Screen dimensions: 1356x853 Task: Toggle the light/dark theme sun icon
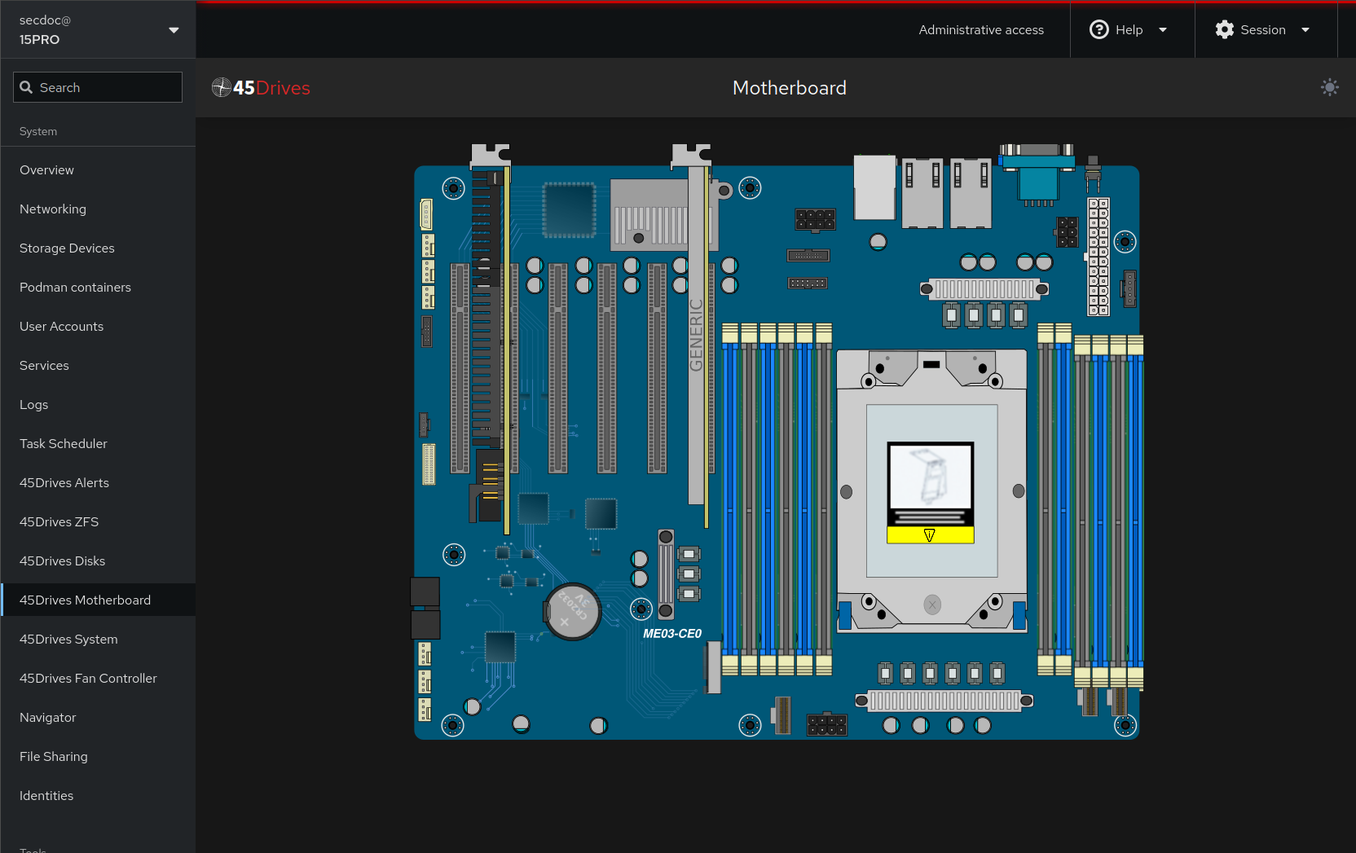[1329, 88]
